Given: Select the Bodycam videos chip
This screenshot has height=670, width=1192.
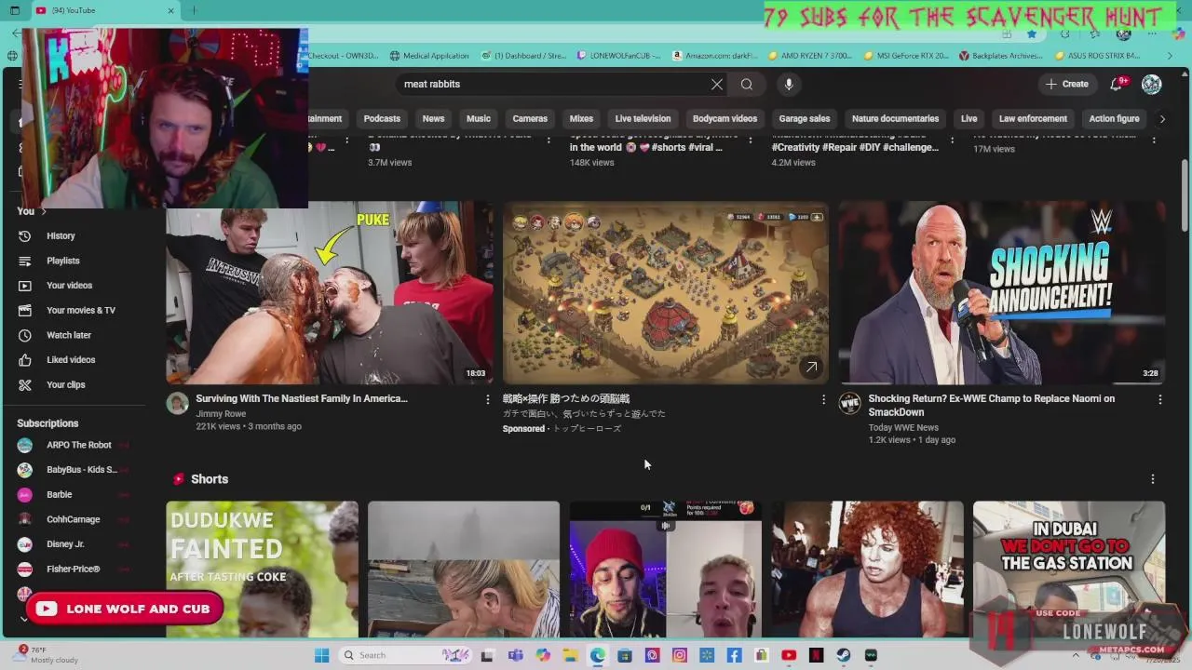Looking at the screenshot, I should click(x=725, y=118).
